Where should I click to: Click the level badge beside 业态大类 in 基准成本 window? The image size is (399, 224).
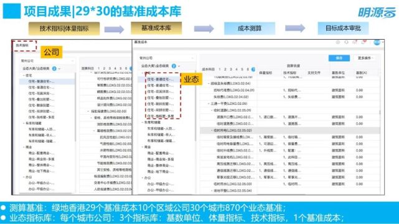[174, 66]
